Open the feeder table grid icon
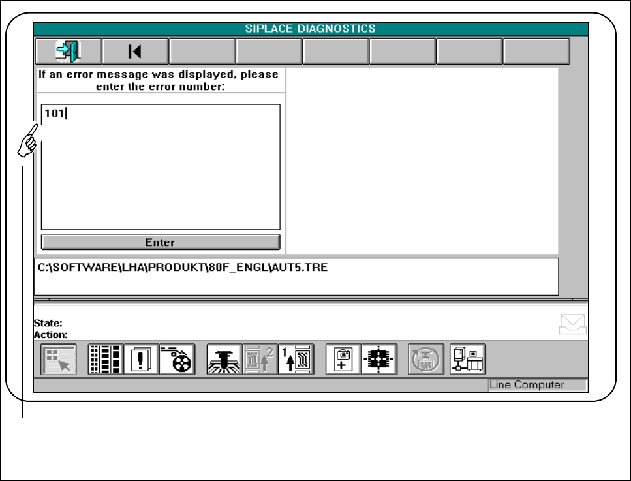This screenshot has width=631, height=481. tap(106, 360)
